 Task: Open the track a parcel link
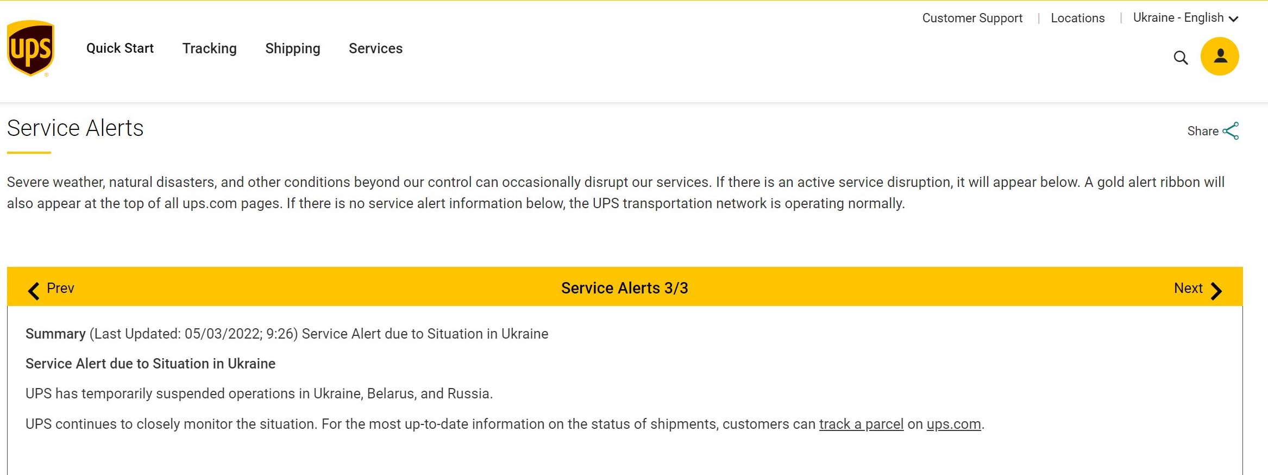(861, 424)
